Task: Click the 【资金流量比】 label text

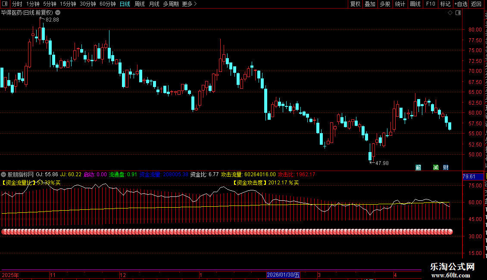Action: [19, 183]
